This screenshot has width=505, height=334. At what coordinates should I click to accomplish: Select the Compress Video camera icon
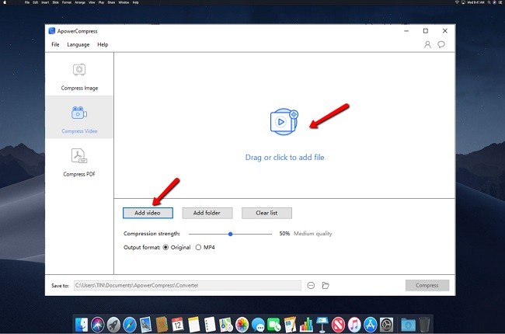pos(79,113)
